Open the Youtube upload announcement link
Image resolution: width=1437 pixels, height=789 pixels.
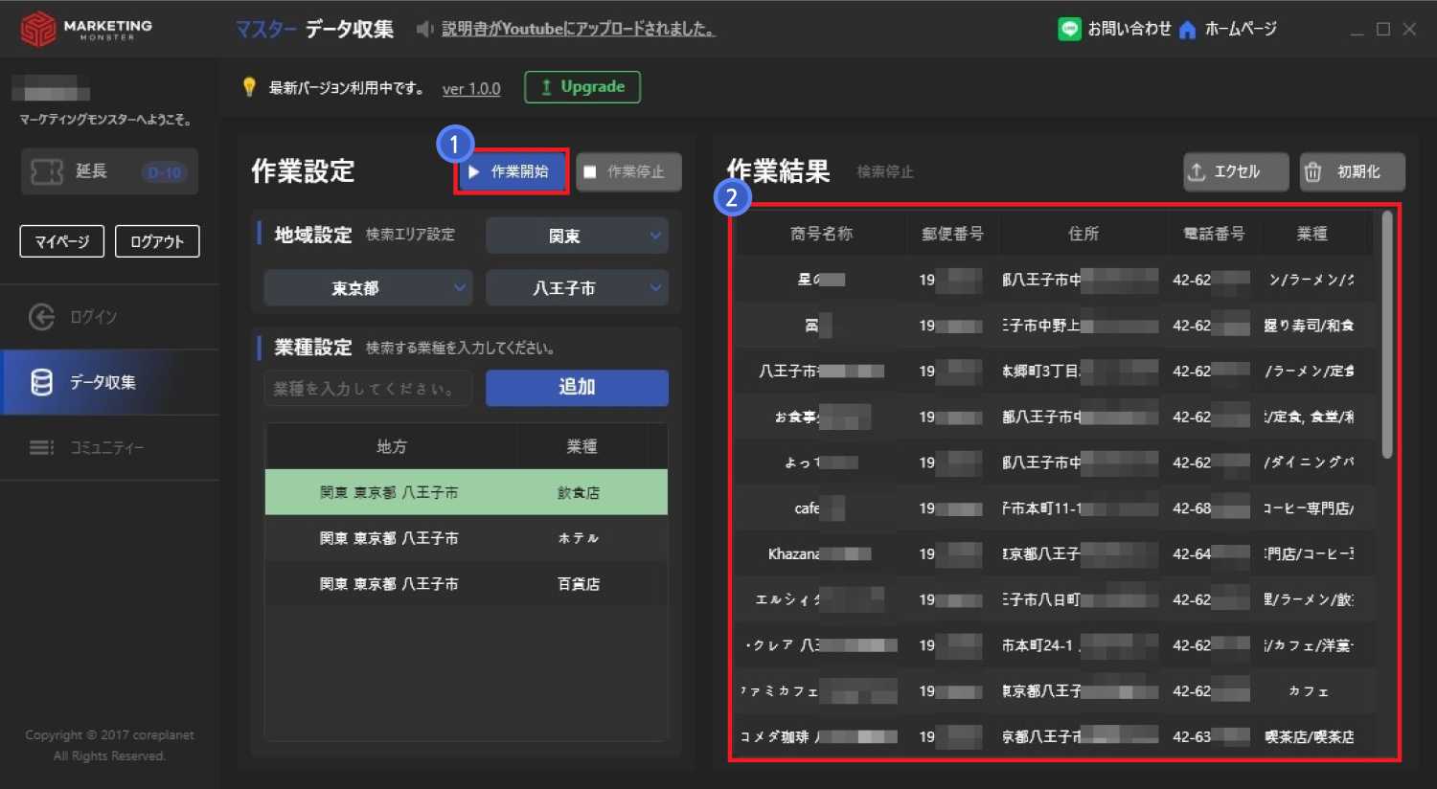click(578, 29)
